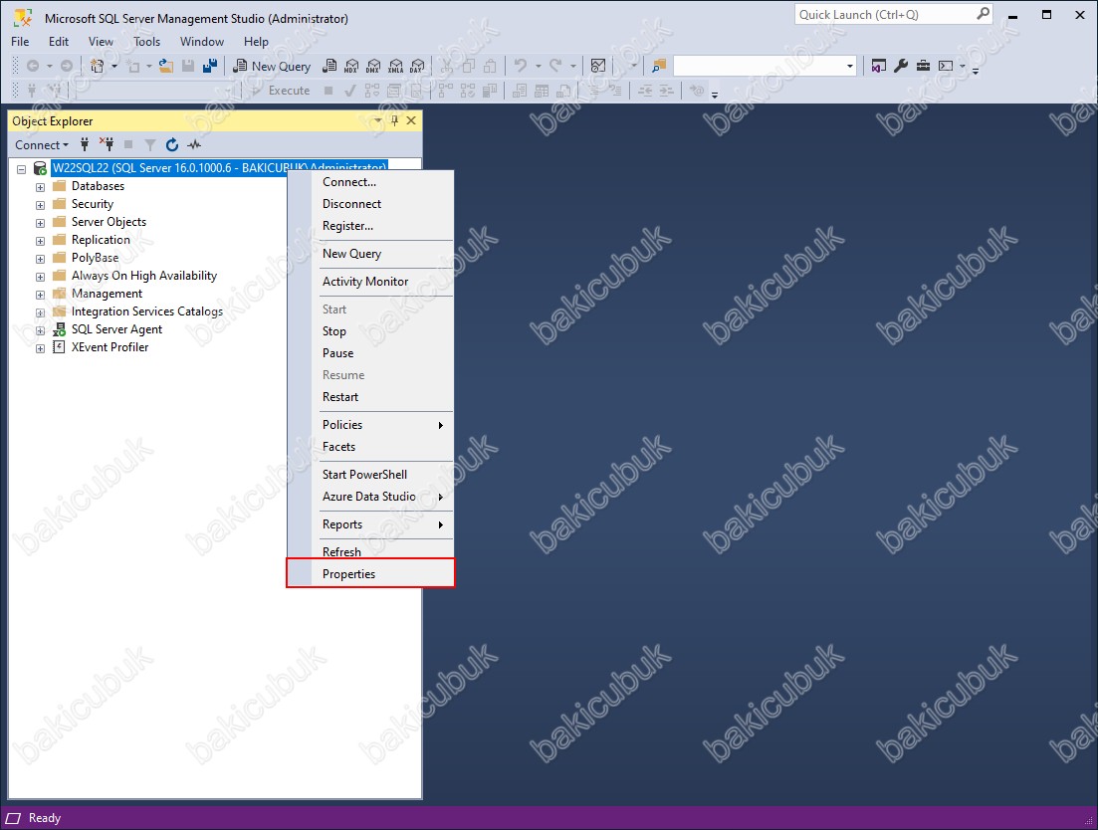Viewport: 1098px width, 830px height.
Task: Refresh Object Explorer with the circular arrow
Action: click(x=172, y=145)
